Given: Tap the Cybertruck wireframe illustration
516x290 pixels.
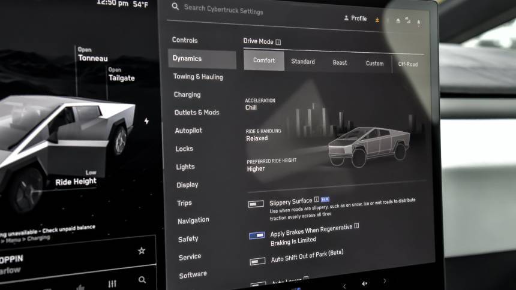Looking at the screenshot, I should pos(368,147).
